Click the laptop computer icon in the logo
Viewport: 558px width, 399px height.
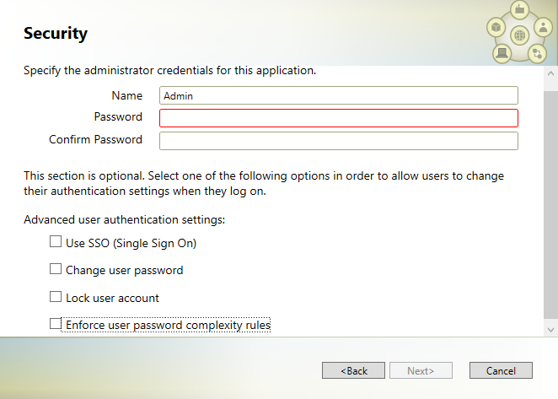(502, 53)
